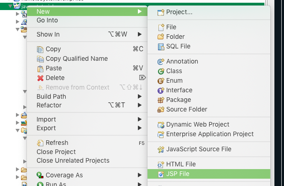Click the SQL File icon
The width and height of the screenshot is (284, 186).
(160, 47)
